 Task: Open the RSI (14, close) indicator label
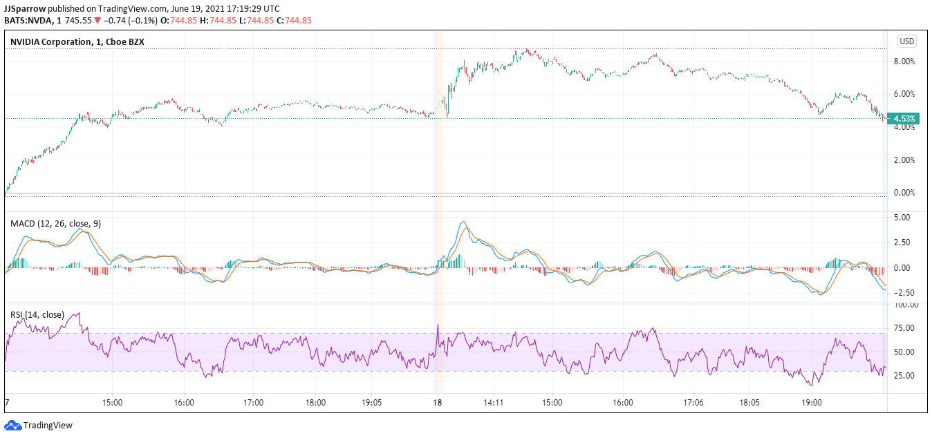click(x=37, y=315)
